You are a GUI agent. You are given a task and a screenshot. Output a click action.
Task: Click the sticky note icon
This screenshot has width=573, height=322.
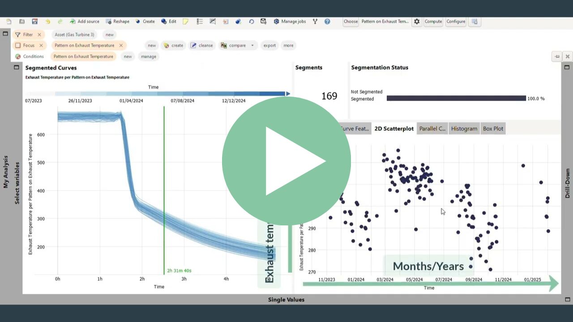coord(185,21)
